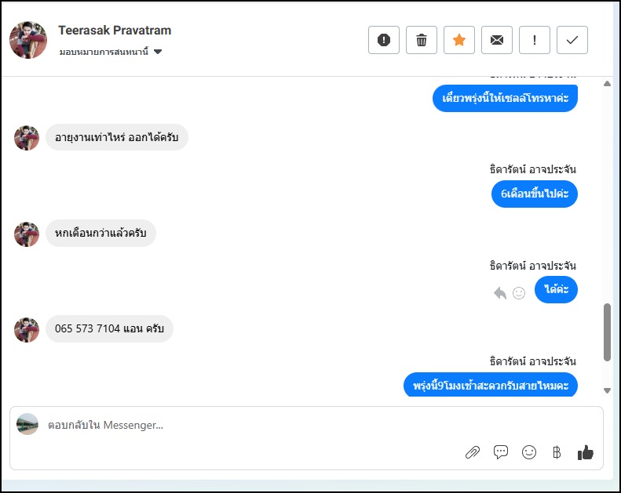
Task: Click Teerasak's profile picture in header
Action: click(x=28, y=40)
